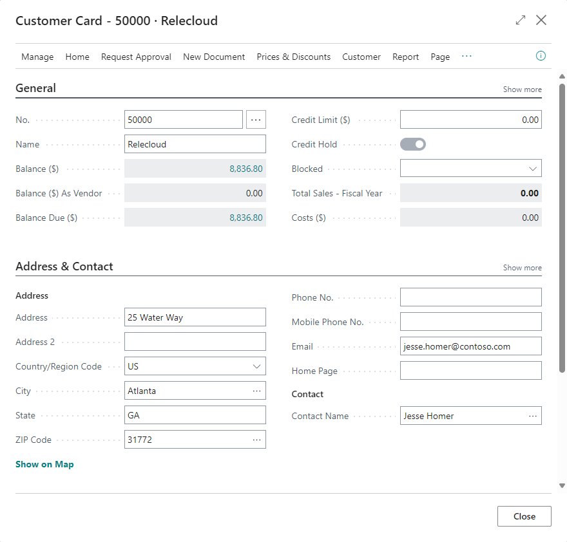The width and height of the screenshot is (567, 542).
Task: Click the Show on Map link
Action: click(44, 464)
